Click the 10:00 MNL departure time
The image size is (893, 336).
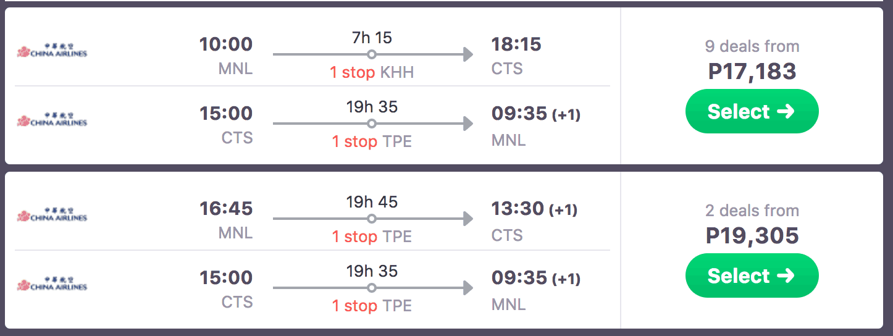coord(226,44)
